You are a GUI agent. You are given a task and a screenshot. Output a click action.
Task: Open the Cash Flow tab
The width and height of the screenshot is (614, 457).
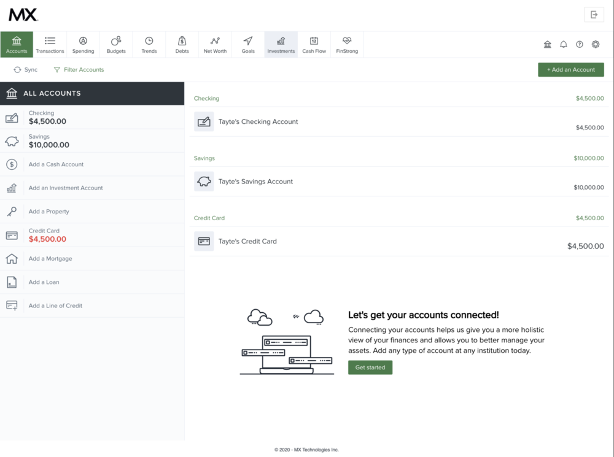pyautogui.click(x=314, y=45)
